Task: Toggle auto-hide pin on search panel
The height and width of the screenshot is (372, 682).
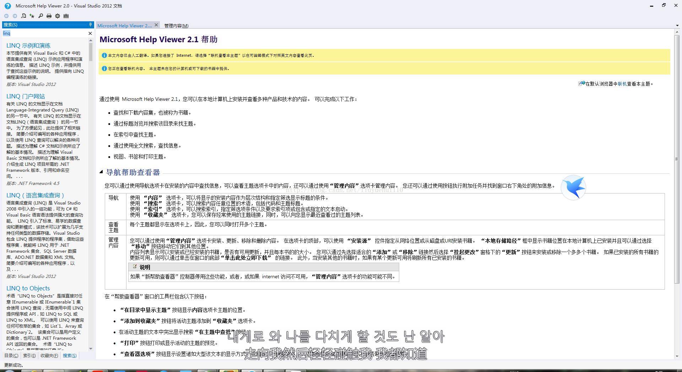Action: point(91,24)
